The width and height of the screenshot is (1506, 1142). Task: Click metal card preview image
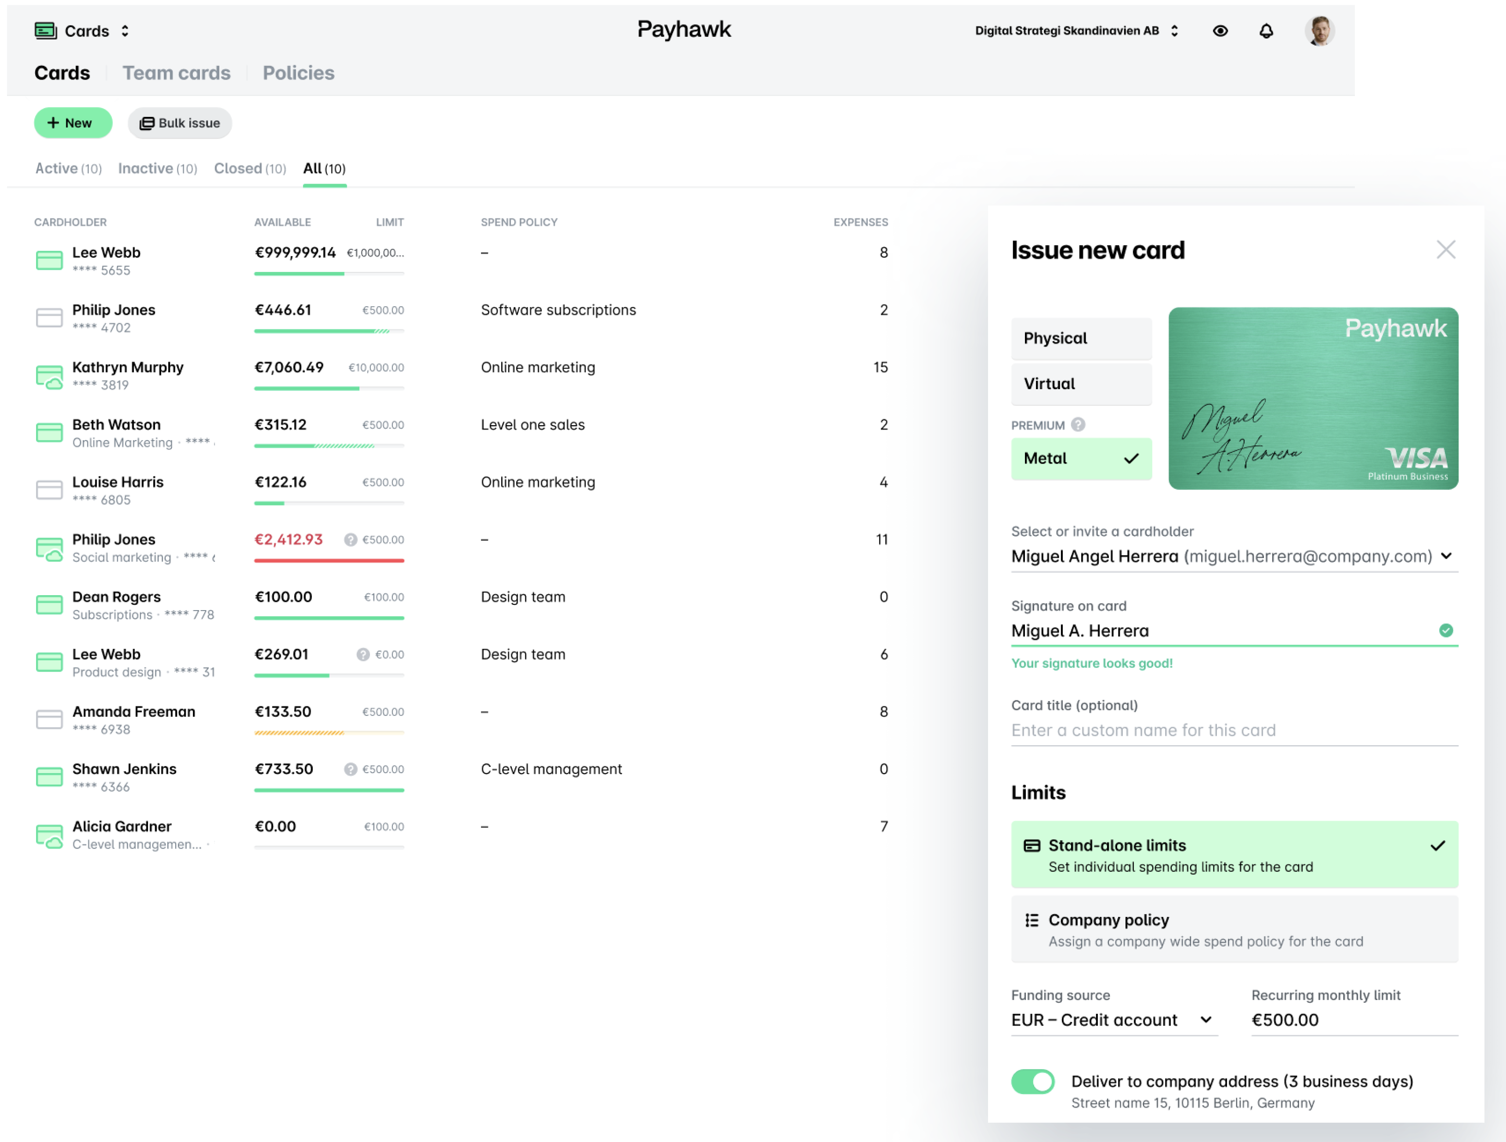coord(1313,398)
